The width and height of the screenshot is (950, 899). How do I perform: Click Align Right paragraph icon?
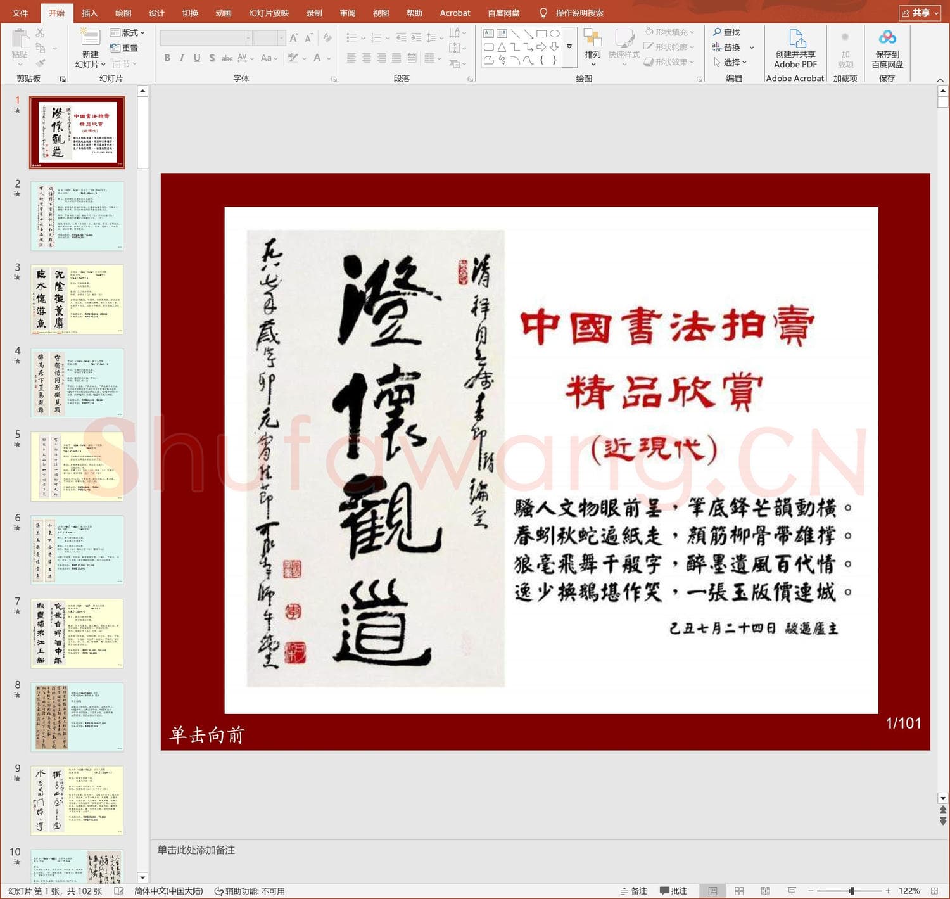pos(381,58)
